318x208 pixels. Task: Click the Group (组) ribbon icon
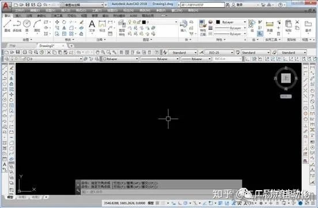click(252, 25)
